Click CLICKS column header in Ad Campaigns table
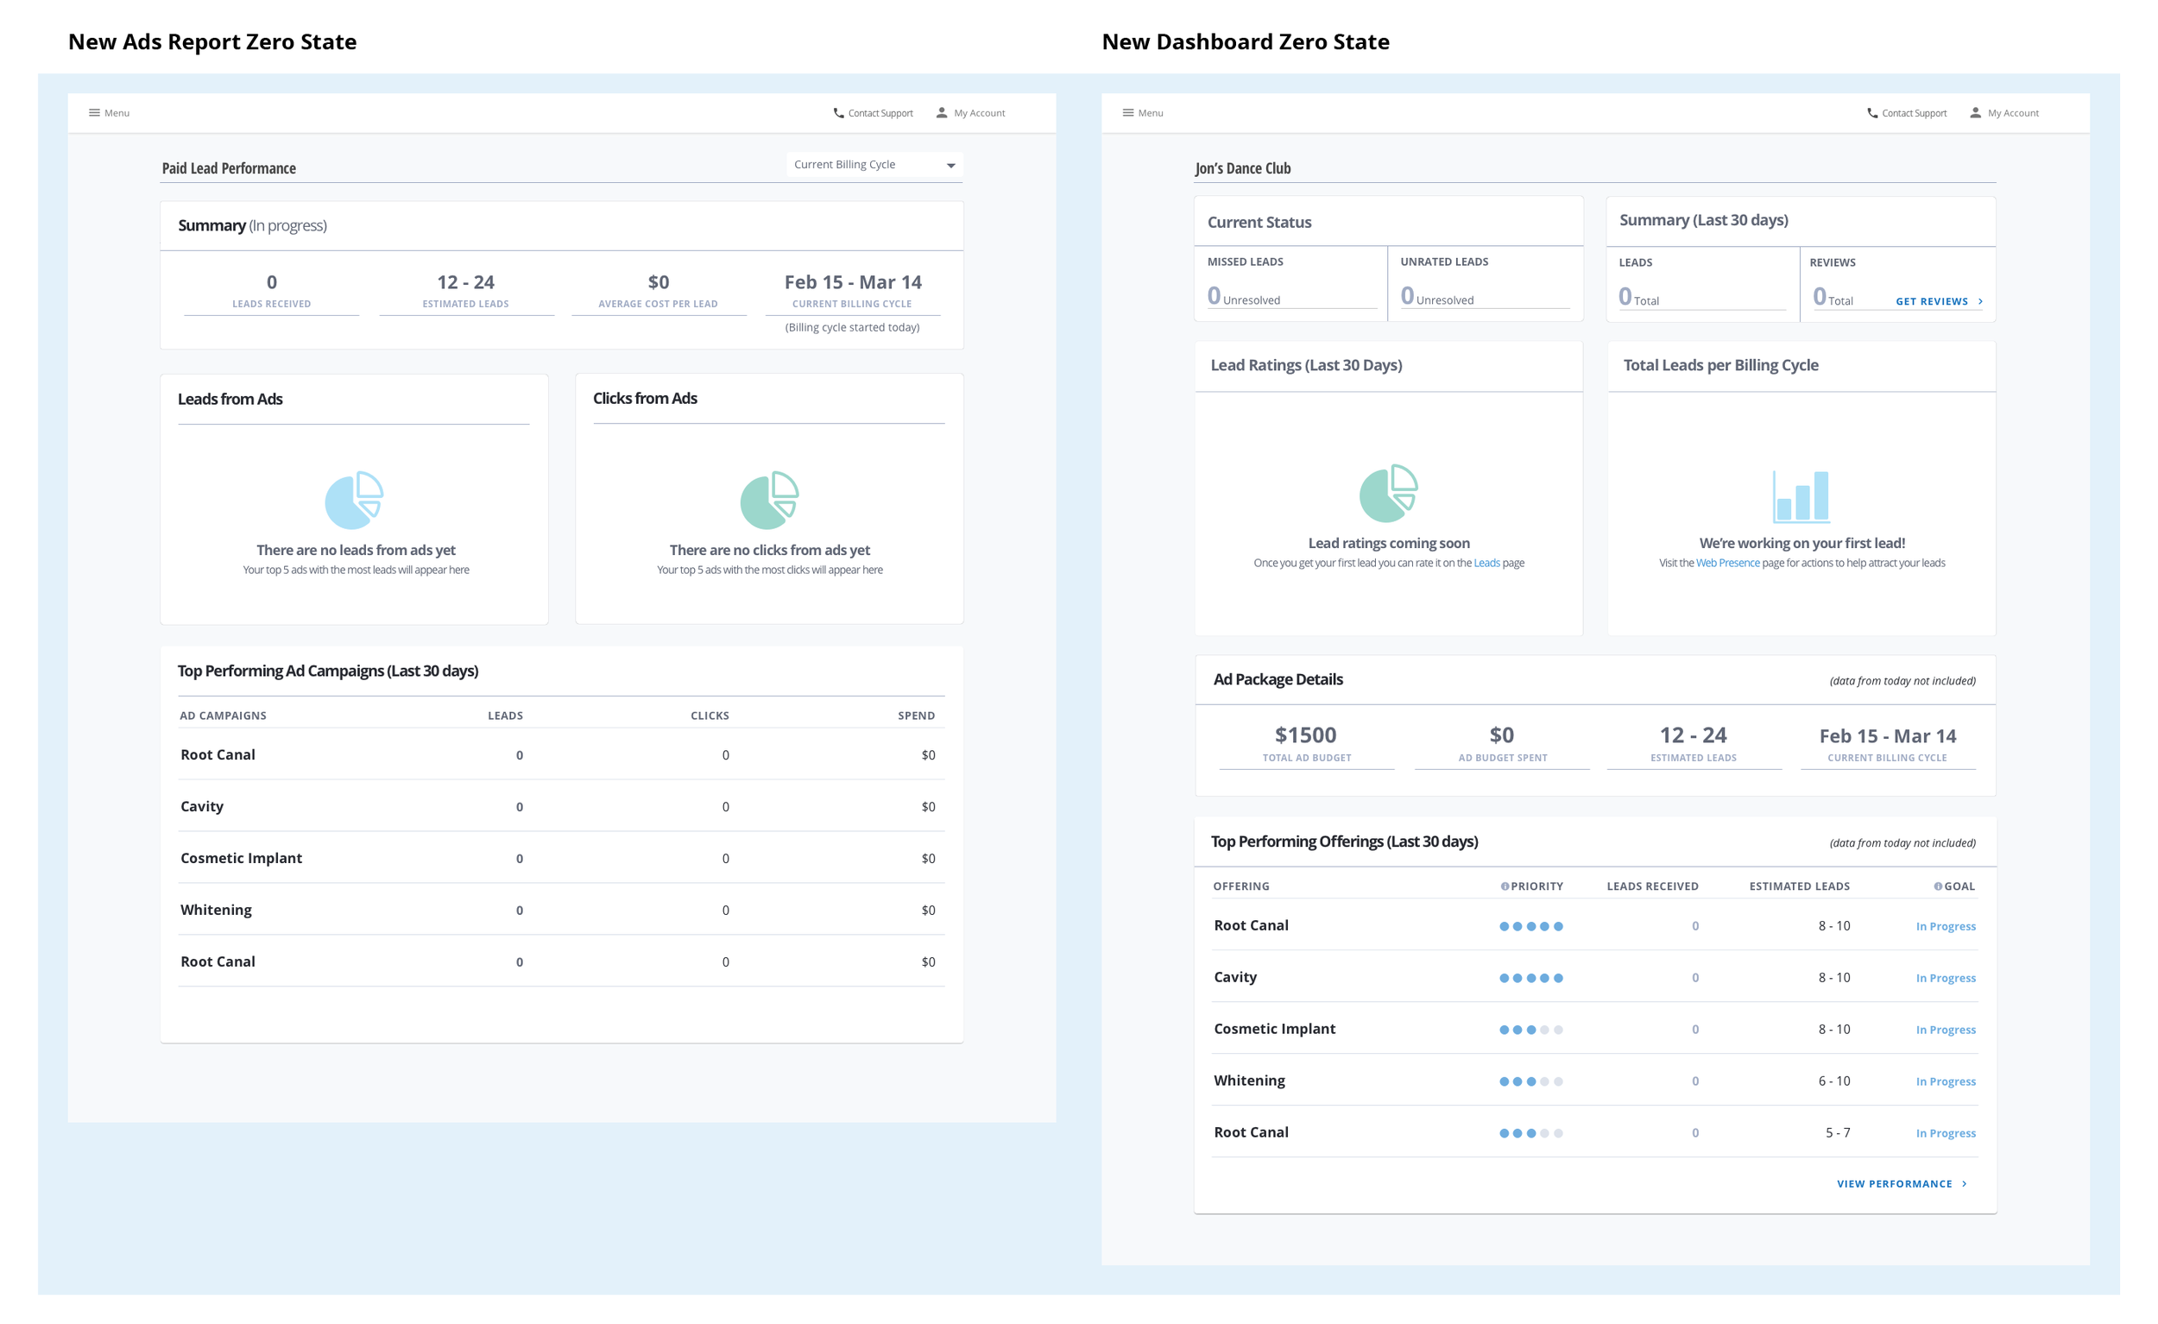This screenshot has width=2158, height=1324. coord(710,716)
